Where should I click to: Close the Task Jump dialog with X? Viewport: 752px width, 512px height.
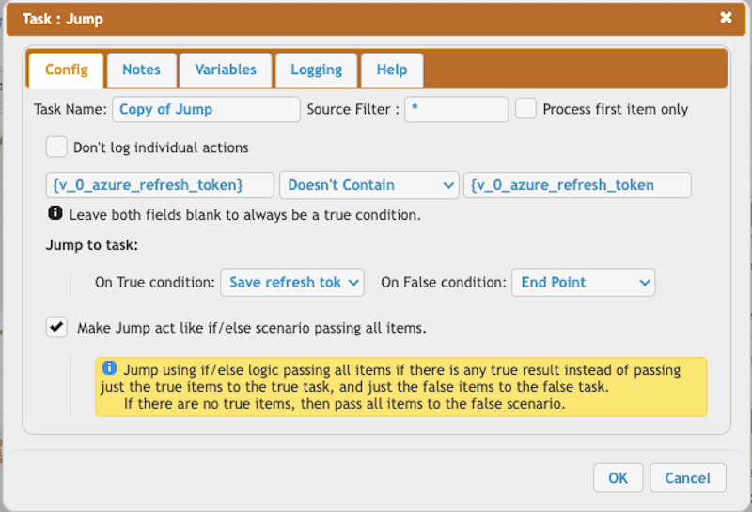(x=726, y=18)
